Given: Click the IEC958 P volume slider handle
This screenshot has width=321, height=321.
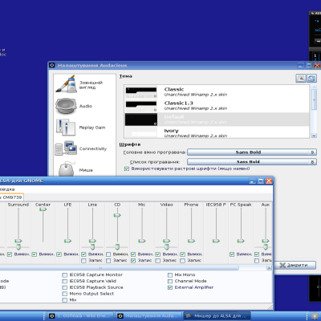Looking at the screenshot, I should coord(216,241).
